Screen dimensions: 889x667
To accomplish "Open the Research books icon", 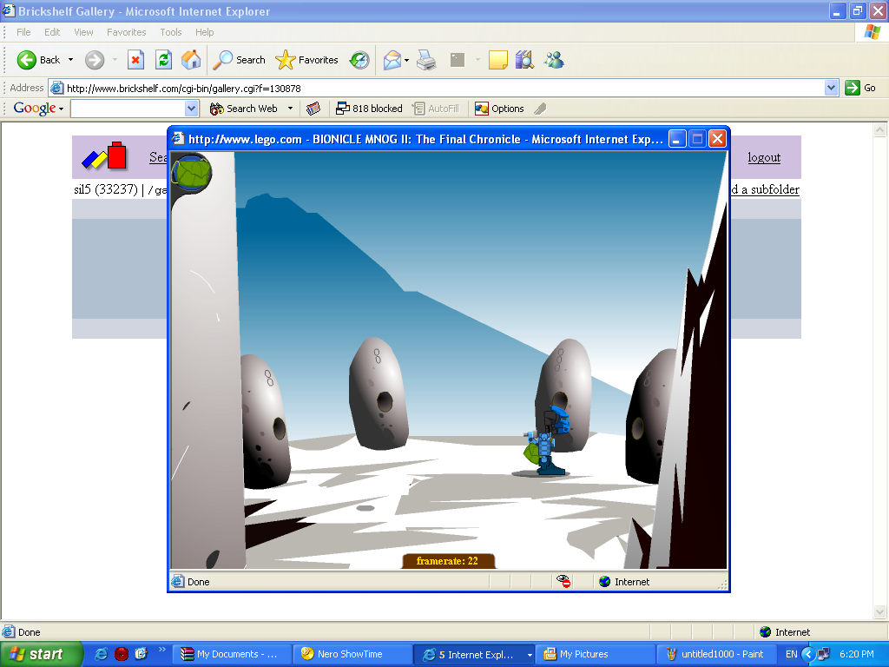I will click(x=525, y=60).
